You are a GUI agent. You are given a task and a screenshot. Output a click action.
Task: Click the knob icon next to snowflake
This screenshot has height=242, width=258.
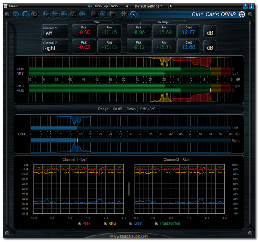click(133, 15)
